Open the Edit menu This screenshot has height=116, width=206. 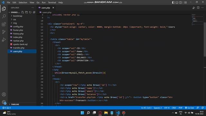[14, 2]
